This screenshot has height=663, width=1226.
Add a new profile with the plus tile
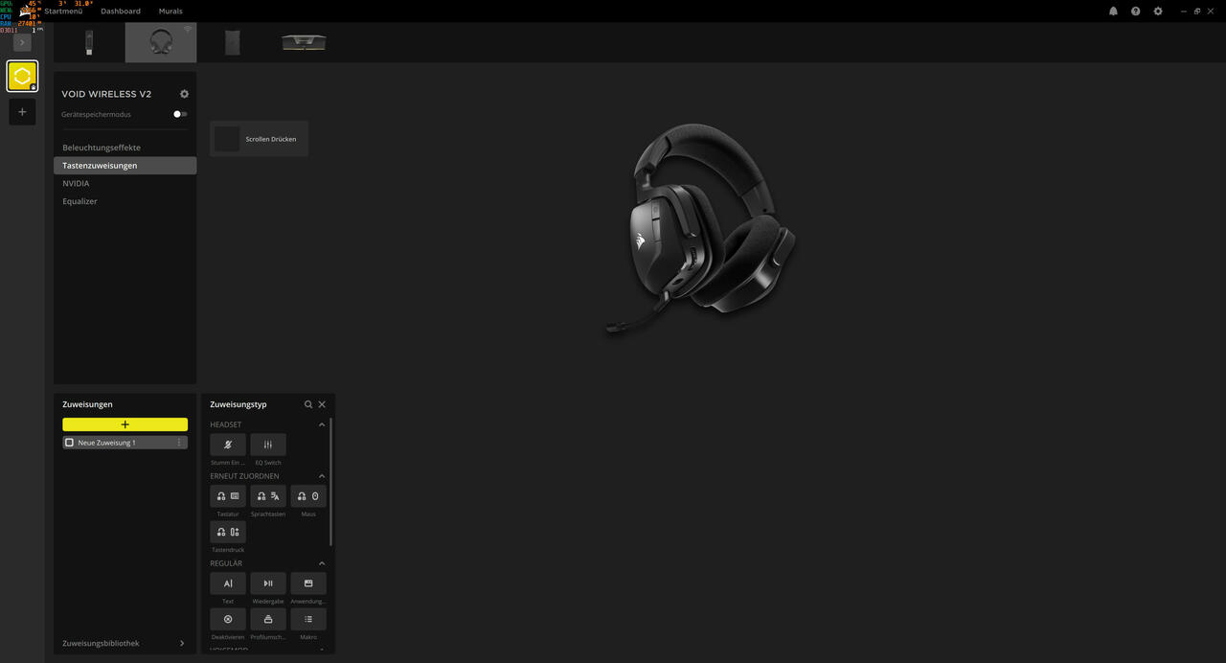click(x=22, y=112)
